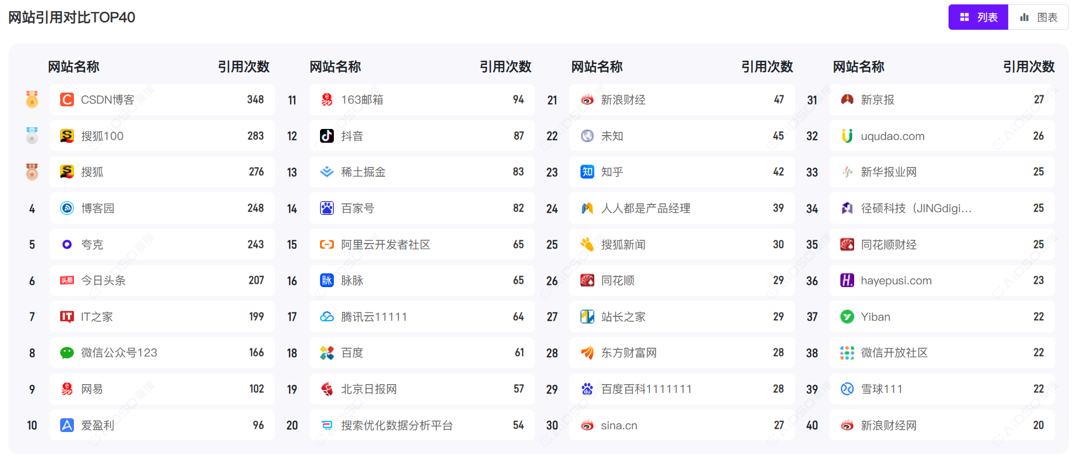This screenshot has height=464, width=1076.
Task: Open the hayepusi.com entry
Action: [896, 280]
